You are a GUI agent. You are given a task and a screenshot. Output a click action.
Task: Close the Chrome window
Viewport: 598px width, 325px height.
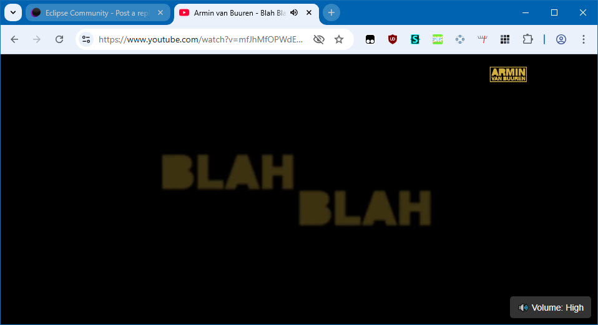tap(583, 12)
